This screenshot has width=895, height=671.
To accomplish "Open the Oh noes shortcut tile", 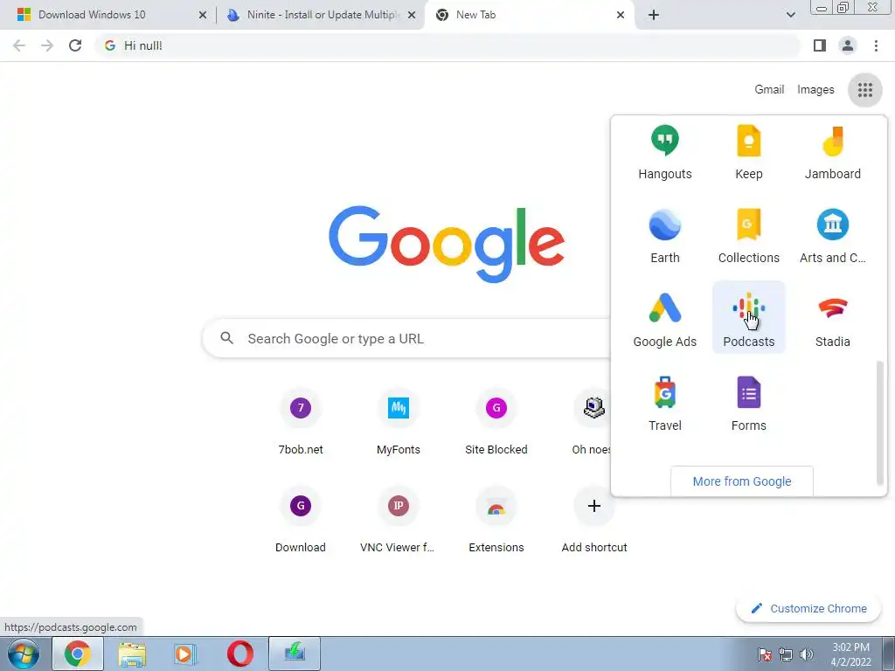I will [x=592, y=422].
